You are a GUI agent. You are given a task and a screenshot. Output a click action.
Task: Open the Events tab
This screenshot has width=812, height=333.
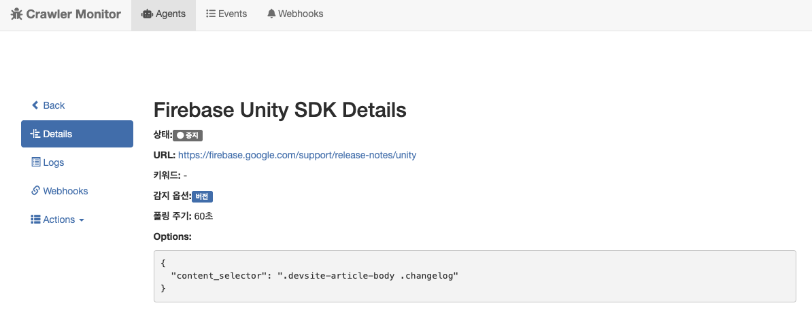point(226,14)
